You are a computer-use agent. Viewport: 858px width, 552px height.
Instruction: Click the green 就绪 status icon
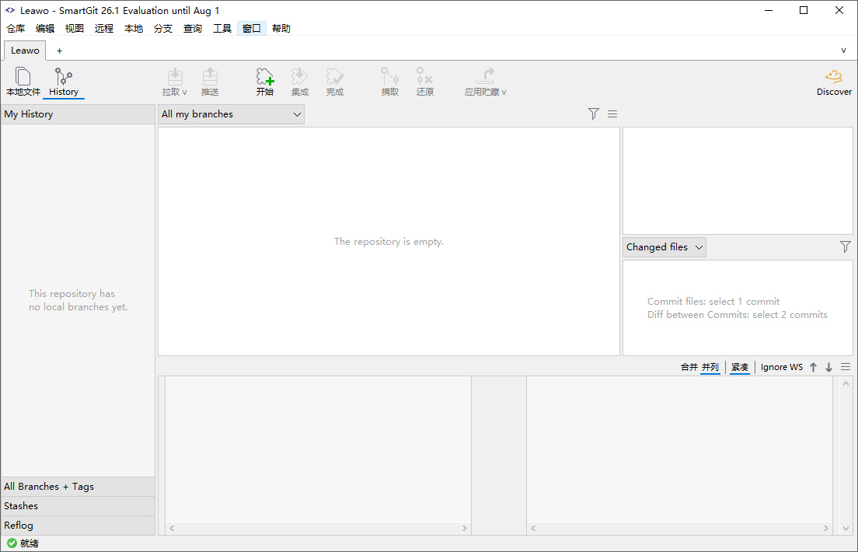click(x=12, y=543)
